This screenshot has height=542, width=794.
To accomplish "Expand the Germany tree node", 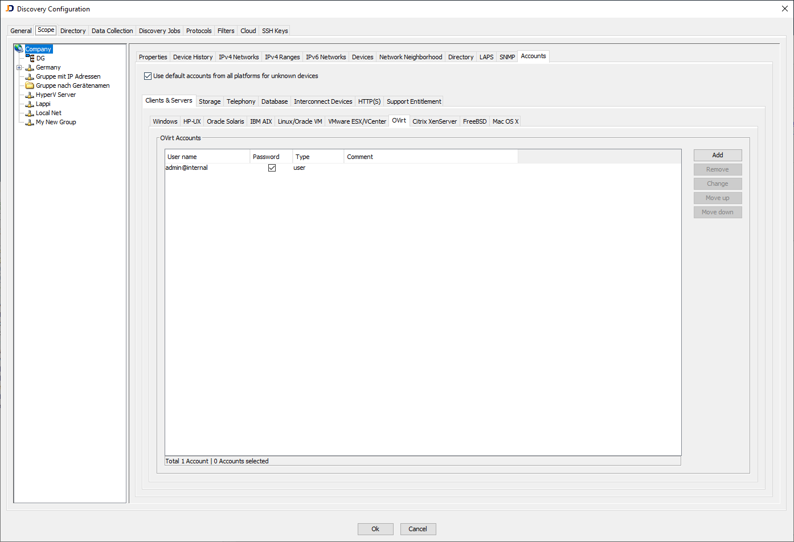I will coord(19,67).
